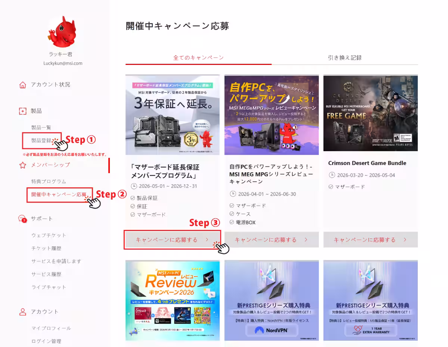
Task: Open the Crimson Desert free game banner image
Action: click(x=370, y=113)
